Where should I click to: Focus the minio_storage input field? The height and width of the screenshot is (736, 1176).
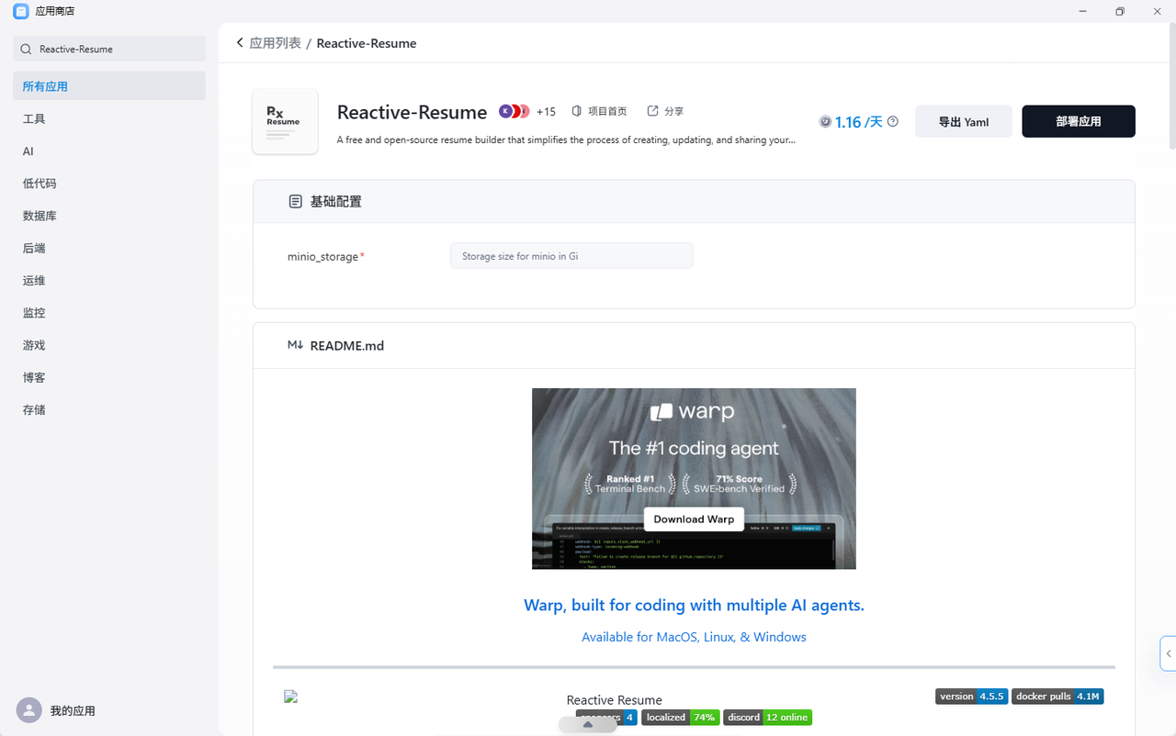pyautogui.click(x=571, y=256)
